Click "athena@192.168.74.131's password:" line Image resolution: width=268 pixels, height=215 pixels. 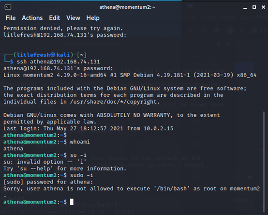point(58,68)
